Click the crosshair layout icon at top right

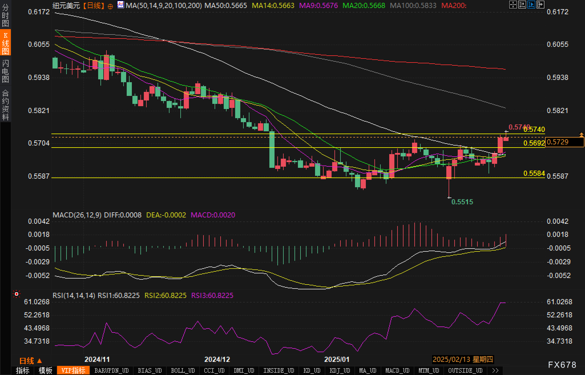[513, 5]
